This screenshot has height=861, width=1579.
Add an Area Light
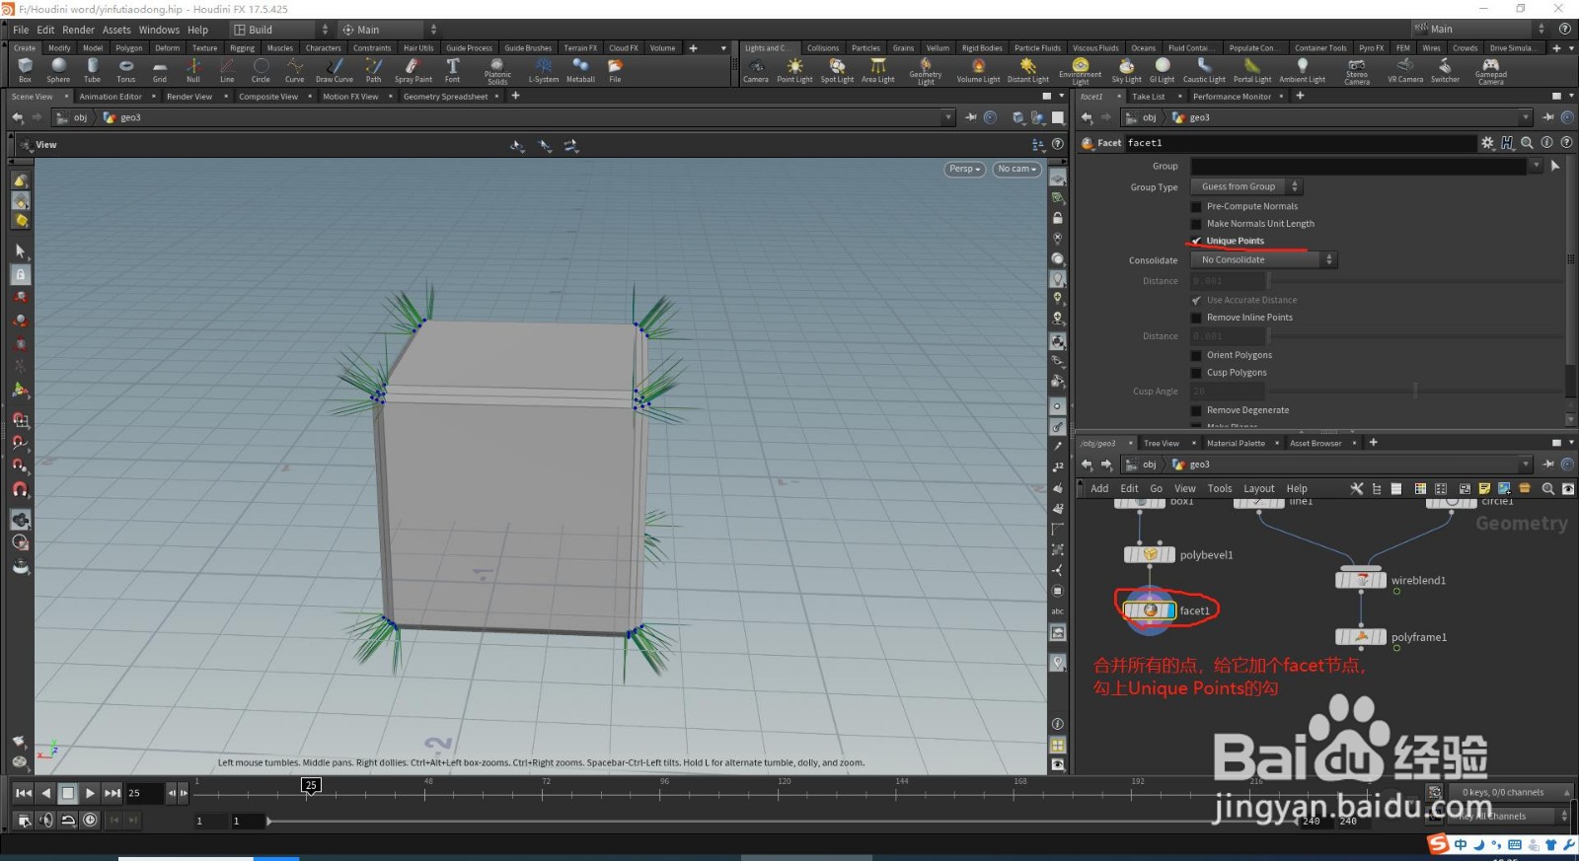[877, 70]
